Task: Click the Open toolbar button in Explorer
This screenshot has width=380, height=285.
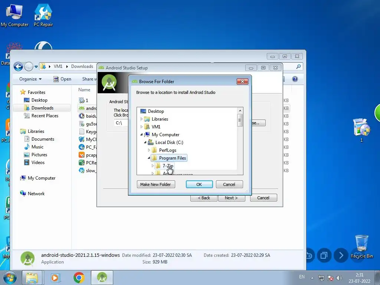Action: (x=62, y=79)
